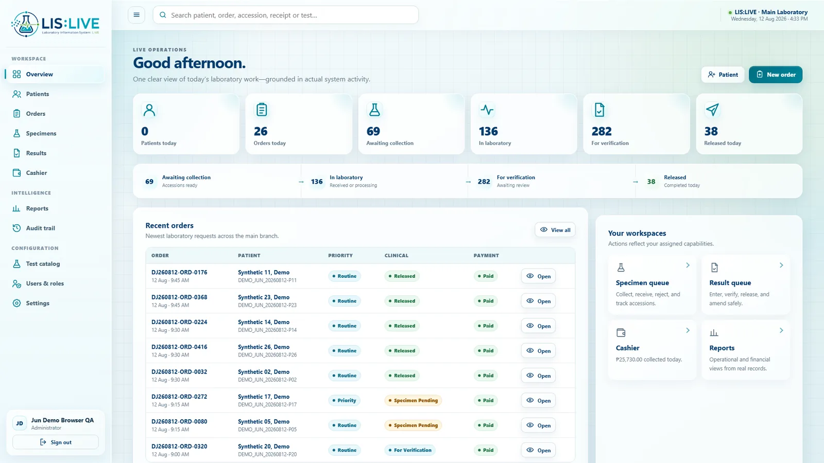Click the For Verification status badge
Image resolution: width=824 pixels, height=463 pixels.
[410, 450]
